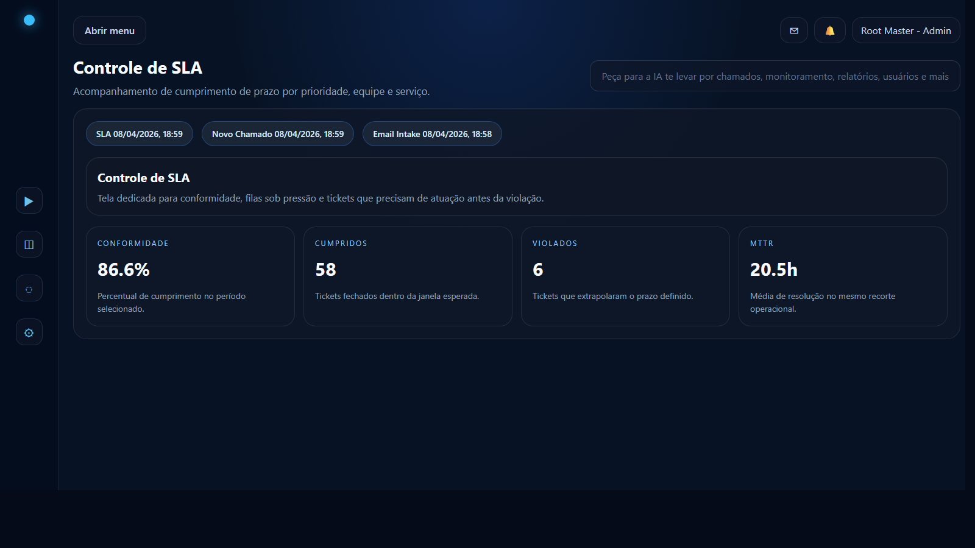
Task: Open settings via the gear sidebar icon
Action: [x=29, y=332]
